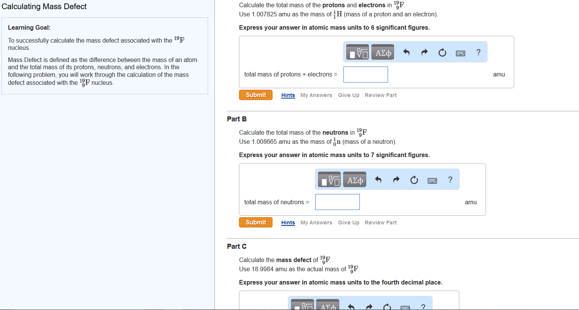Open math templates button in Part C toolbar

[x=302, y=305]
